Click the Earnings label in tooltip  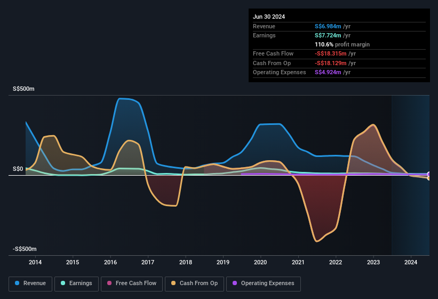pyautogui.click(x=264, y=35)
